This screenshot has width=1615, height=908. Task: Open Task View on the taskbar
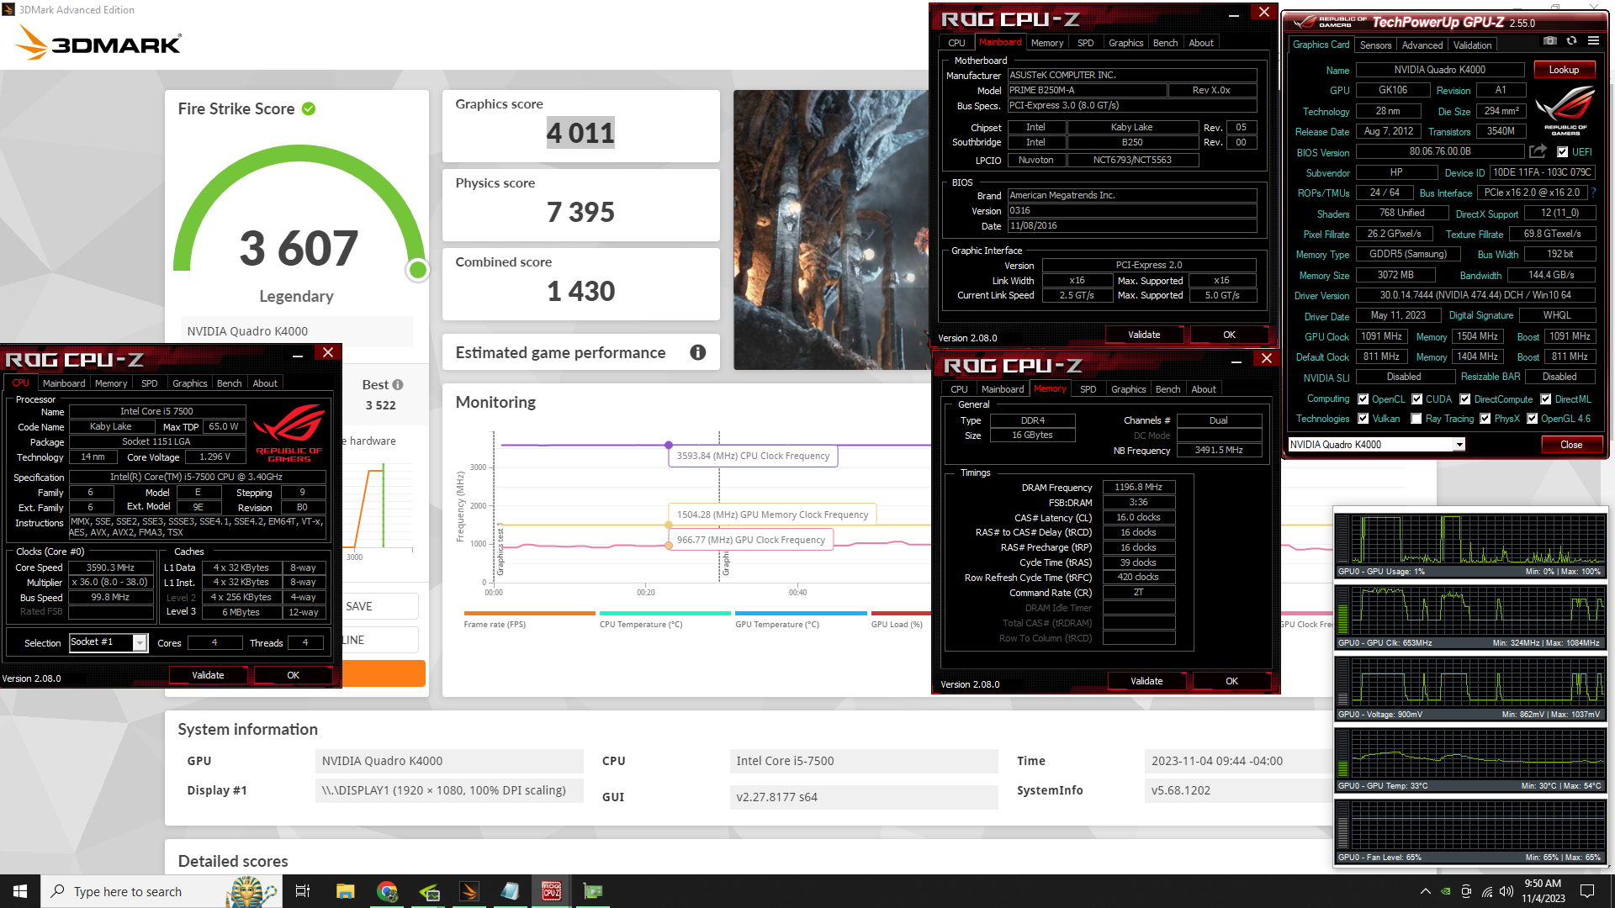click(x=303, y=891)
